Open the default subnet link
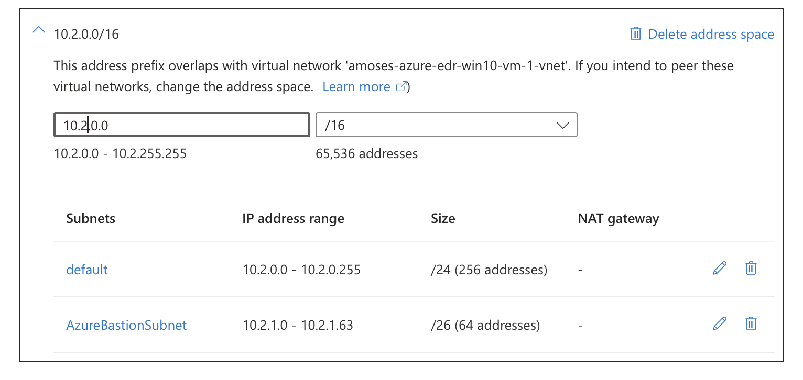803x380 pixels. tap(87, 270)
